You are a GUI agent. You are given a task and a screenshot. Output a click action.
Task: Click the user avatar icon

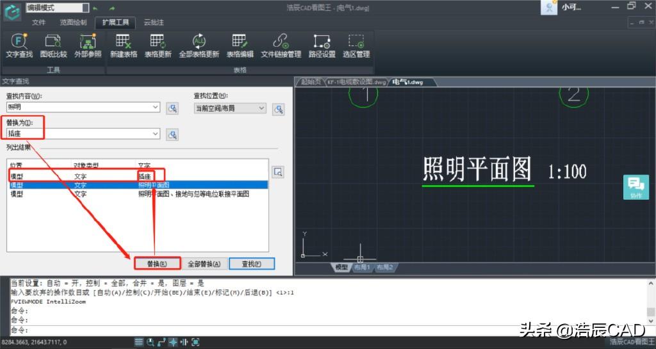click(x=549, y=8)
